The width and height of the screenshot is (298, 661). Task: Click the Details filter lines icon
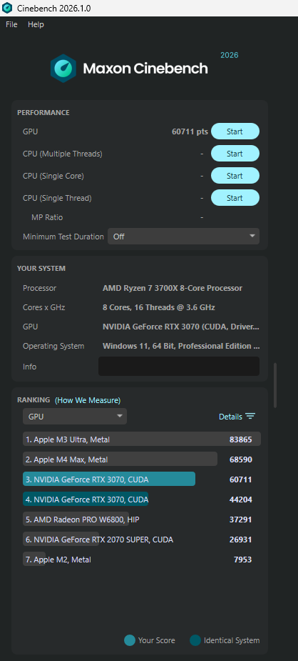click(x=250, y=416)
